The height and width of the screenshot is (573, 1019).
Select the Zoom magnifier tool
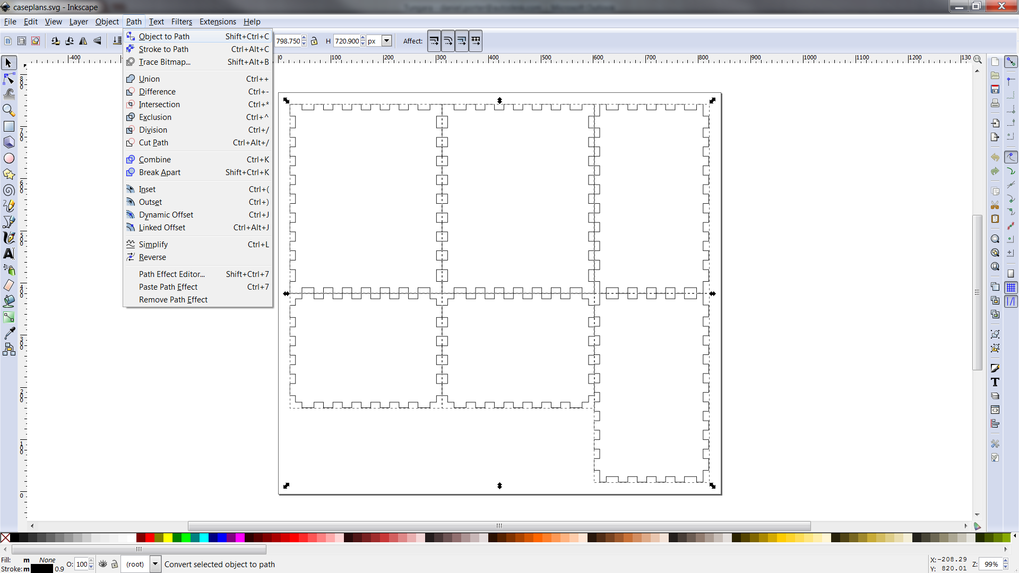click(8, 110)
